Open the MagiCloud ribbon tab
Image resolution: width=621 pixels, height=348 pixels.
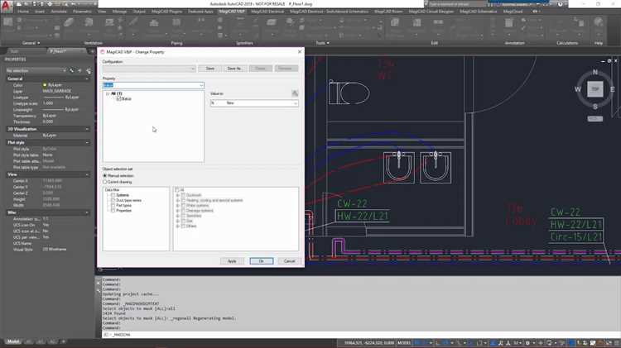click(x=513, y=12)
